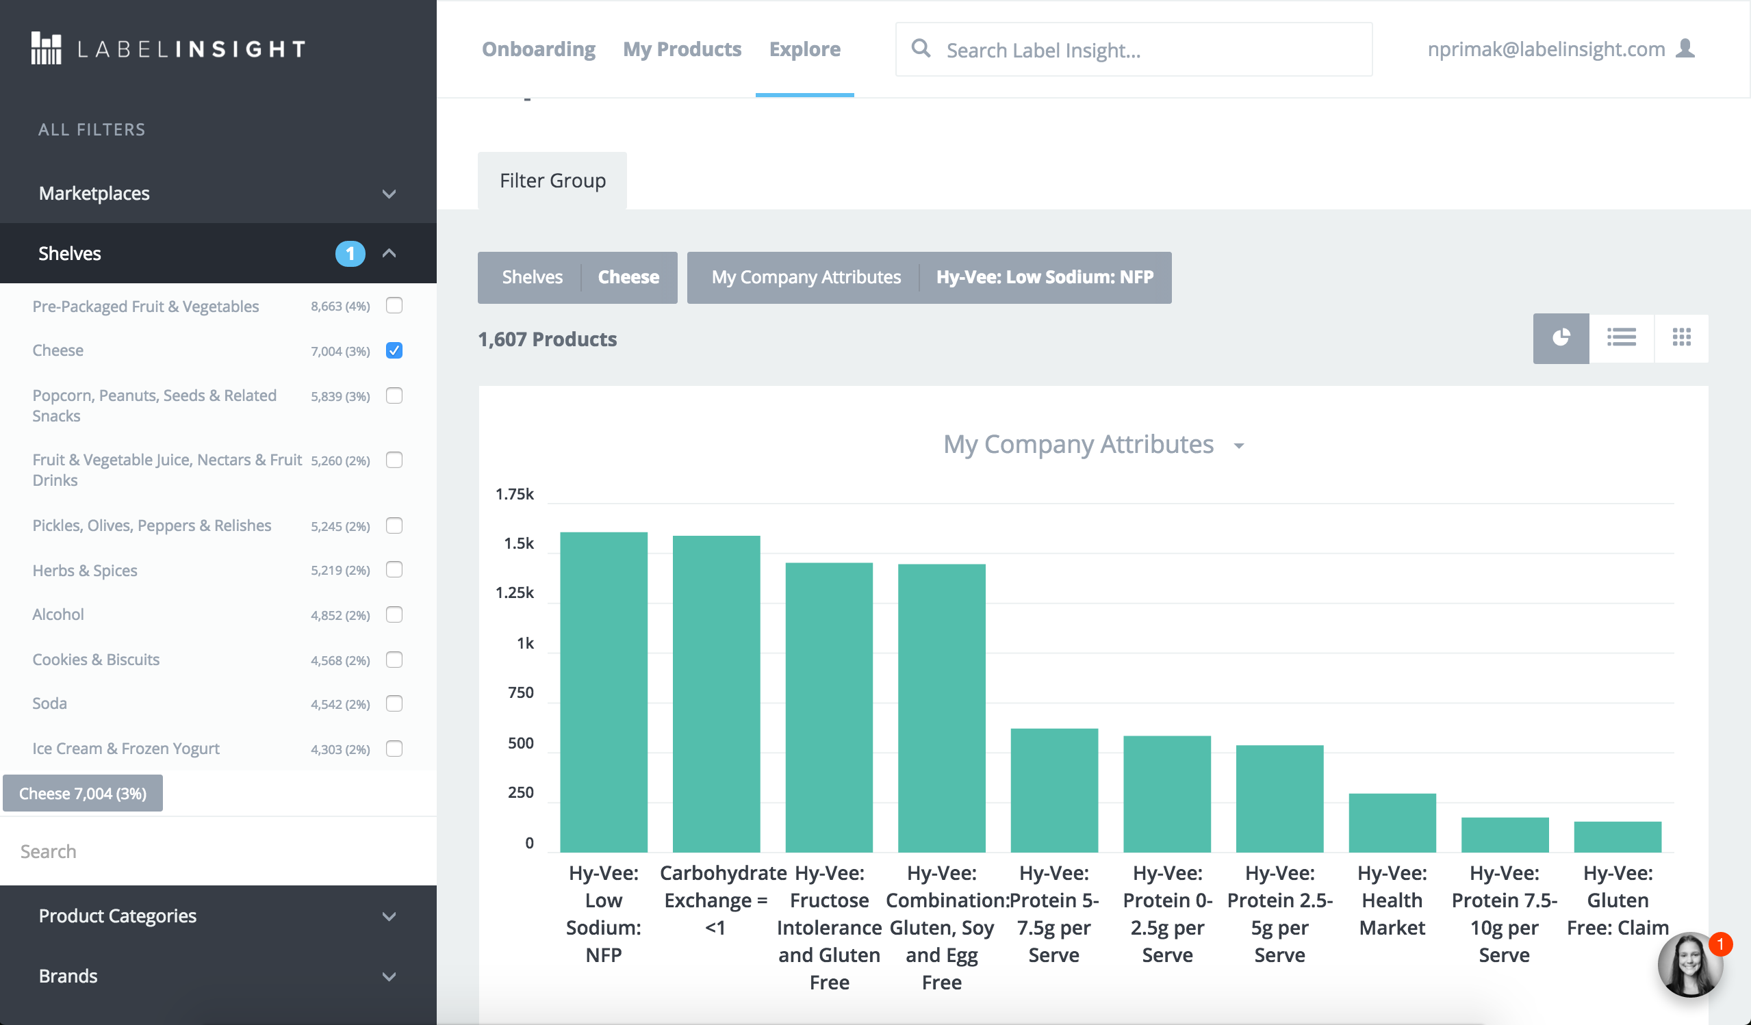The image size is (1751, 1025).
Task: Check the Soda checkbox
Action: 394,703
